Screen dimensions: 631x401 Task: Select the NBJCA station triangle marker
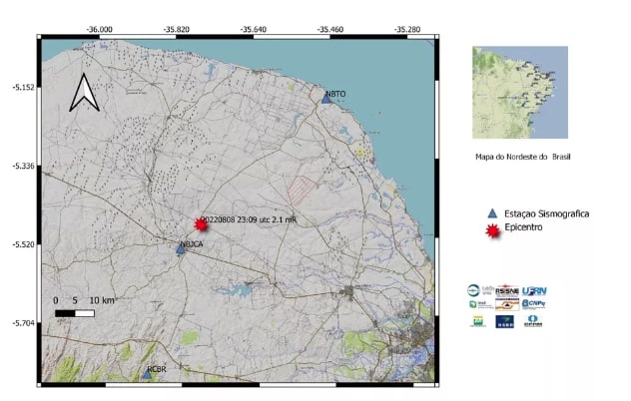coord(181,249)
